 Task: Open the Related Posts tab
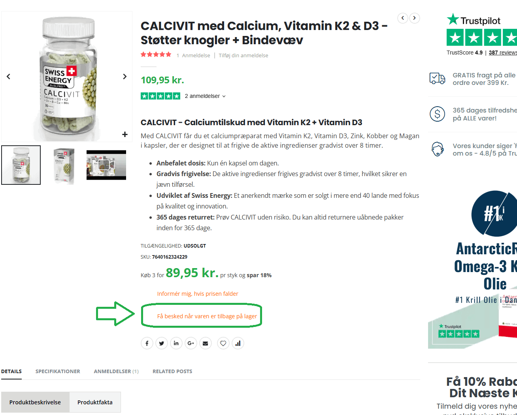[x=172, y=371]
